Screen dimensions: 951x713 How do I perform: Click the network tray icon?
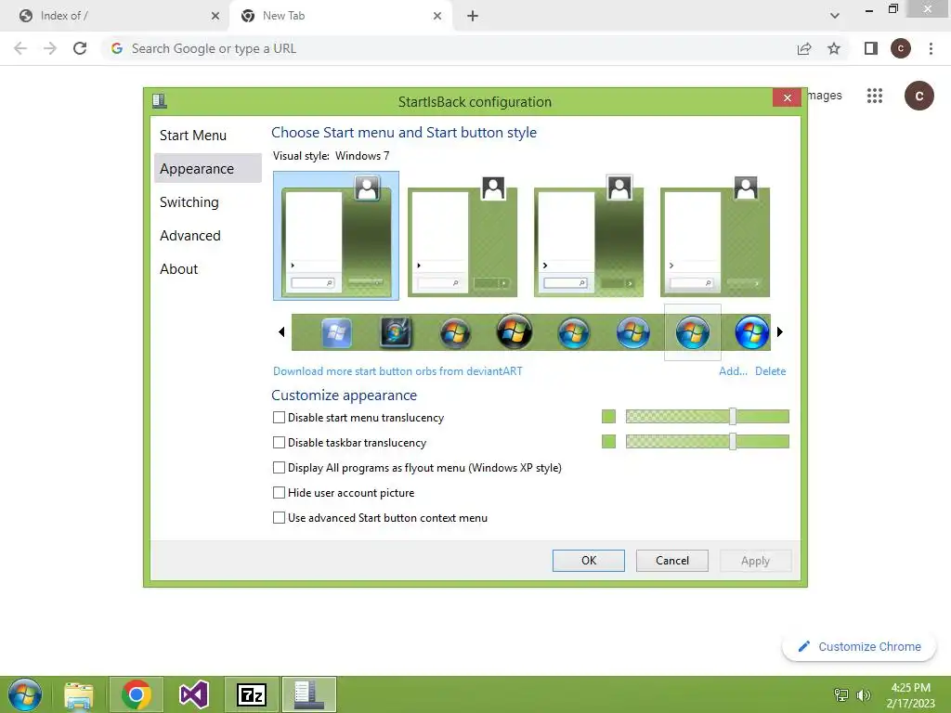(x=841, y=694)
